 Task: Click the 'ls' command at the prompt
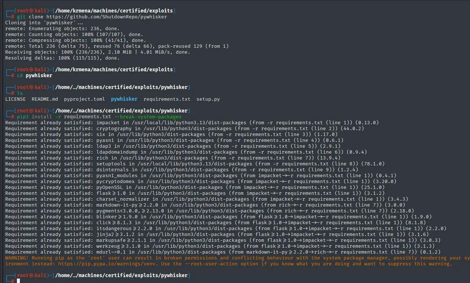[x=20, y=93]
